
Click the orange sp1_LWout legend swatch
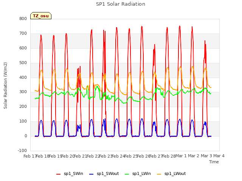click(x=159, y=174)
